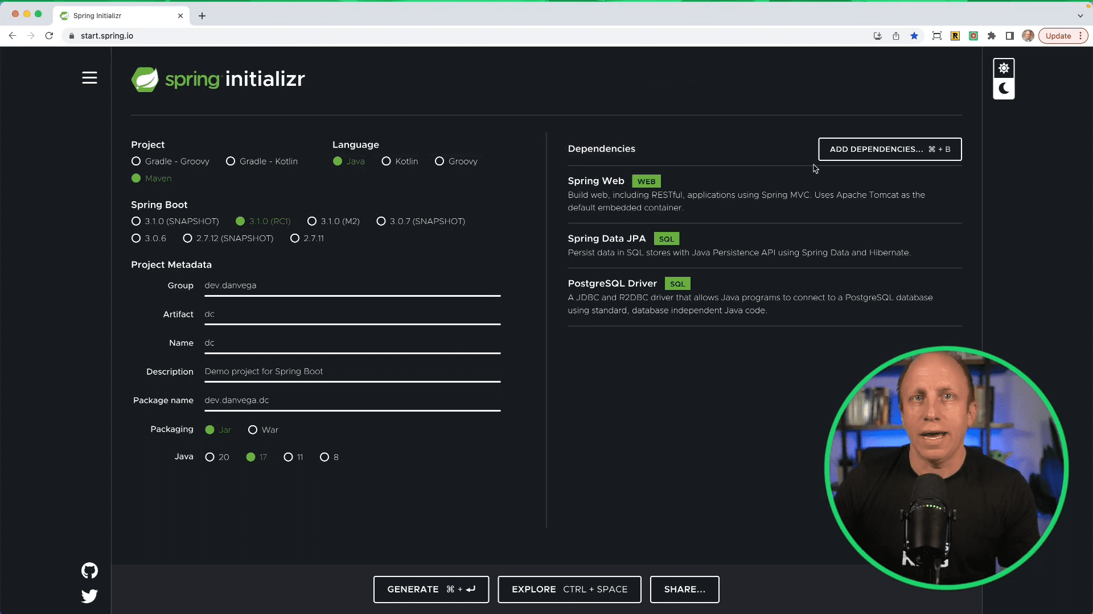Open the browser extensions puzzle icon

point(992,35)
